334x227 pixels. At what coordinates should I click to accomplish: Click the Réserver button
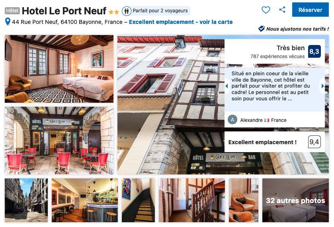tap(311, 10)
